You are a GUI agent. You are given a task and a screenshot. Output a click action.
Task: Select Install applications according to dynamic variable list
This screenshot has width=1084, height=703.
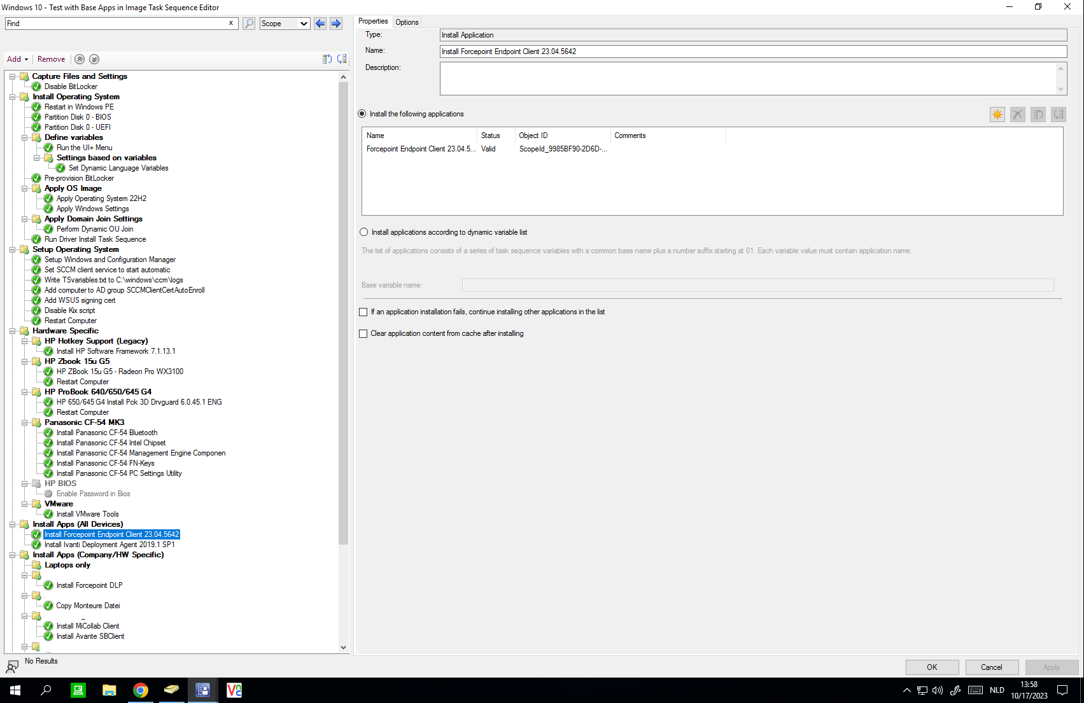tap(363, 232)
